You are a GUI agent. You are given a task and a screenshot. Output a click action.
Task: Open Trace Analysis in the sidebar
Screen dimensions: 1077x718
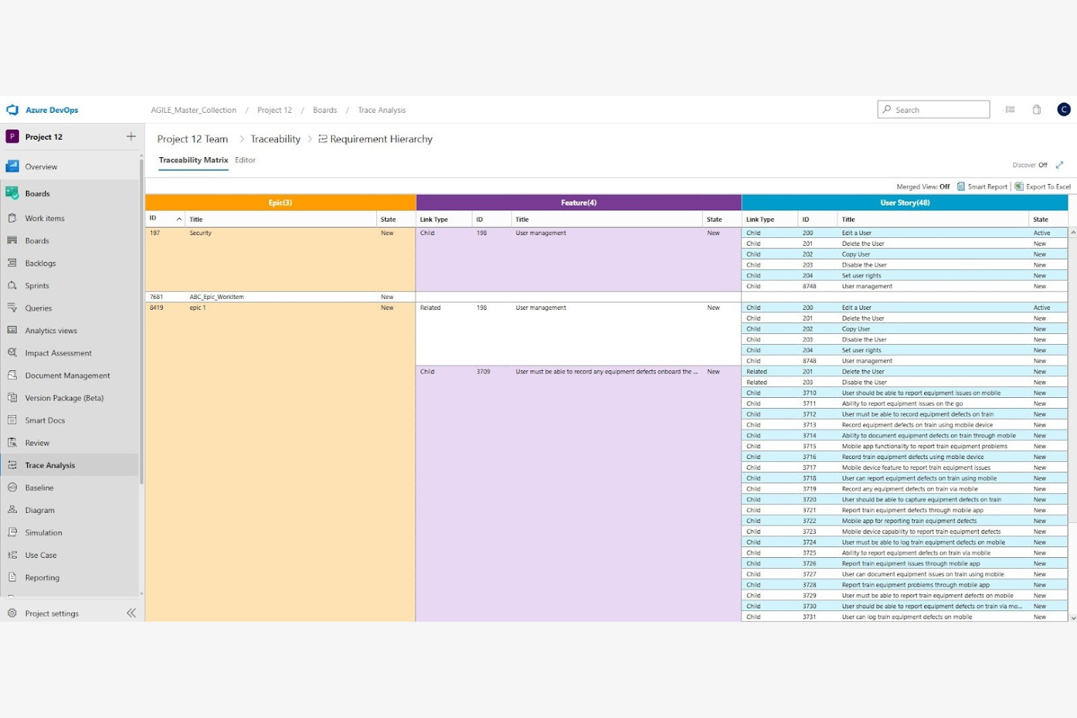[x=49, y=465]
